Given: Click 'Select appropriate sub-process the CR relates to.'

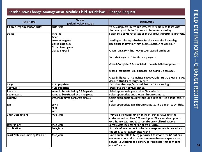Looking at the screenshot, I should [x=137, y=95].
